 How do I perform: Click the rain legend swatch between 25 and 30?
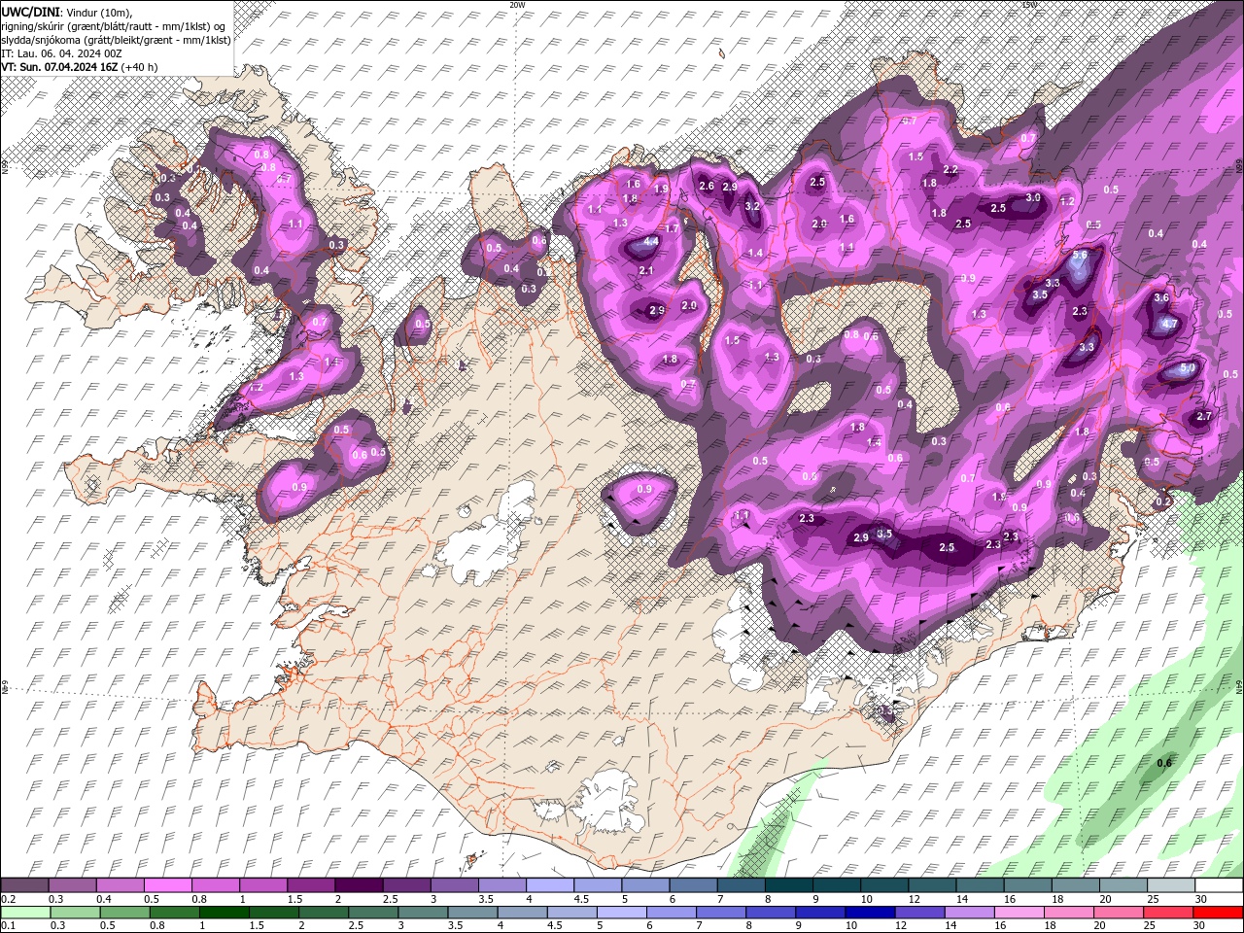coord(1170,913)
